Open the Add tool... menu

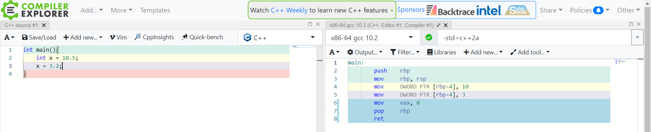(530, 52)
